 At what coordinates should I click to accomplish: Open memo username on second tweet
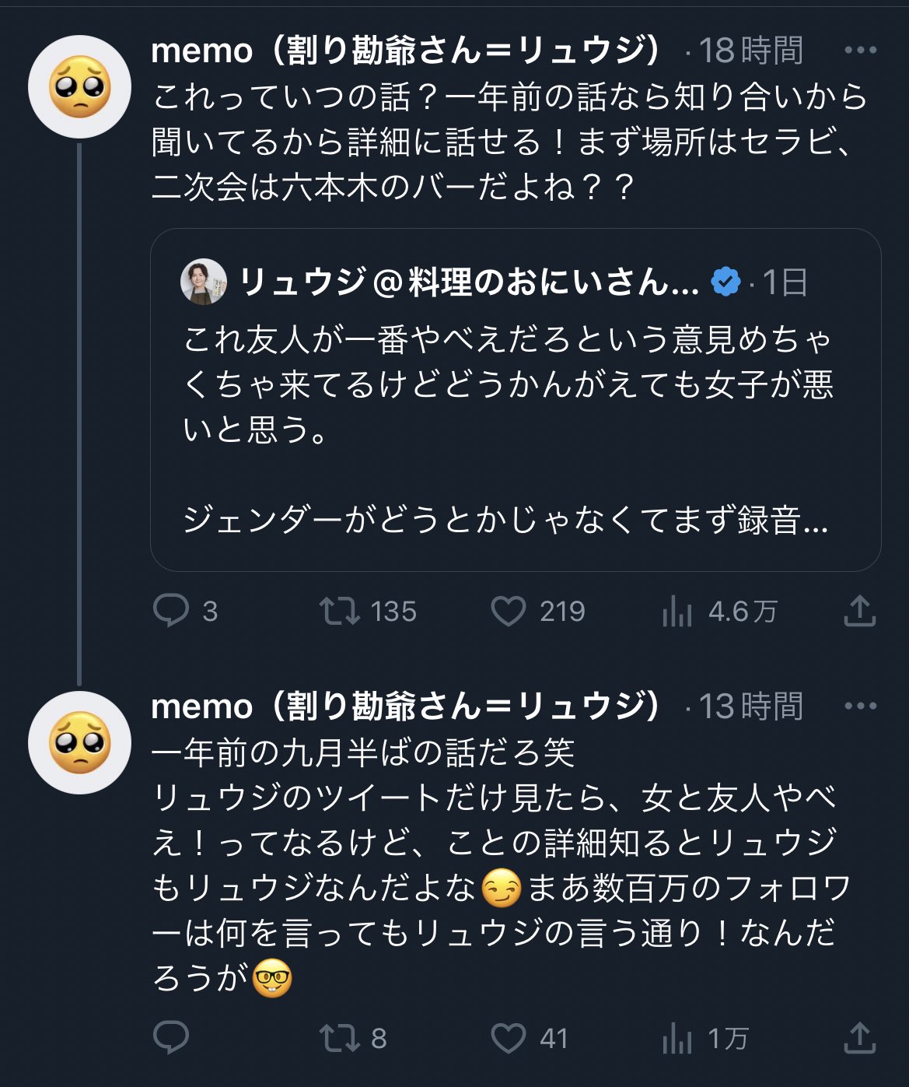[406, 707]
